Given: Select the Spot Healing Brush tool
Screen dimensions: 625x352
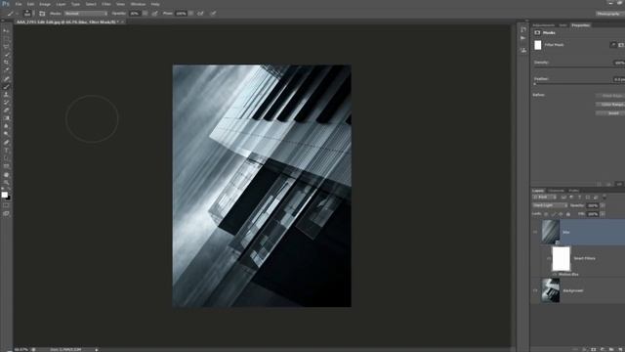Looking at the screenshot, I should (x=6, y=79).
